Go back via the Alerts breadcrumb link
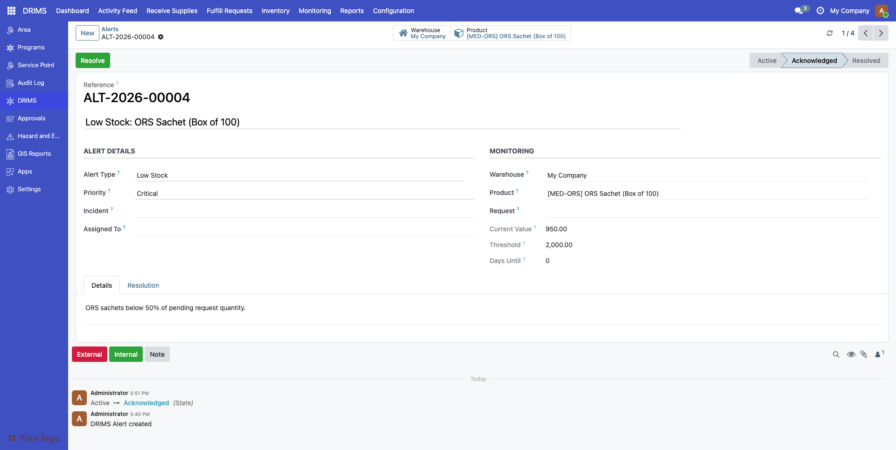The height and width of the screenshot is (450, 896). (x=110, y=29)
